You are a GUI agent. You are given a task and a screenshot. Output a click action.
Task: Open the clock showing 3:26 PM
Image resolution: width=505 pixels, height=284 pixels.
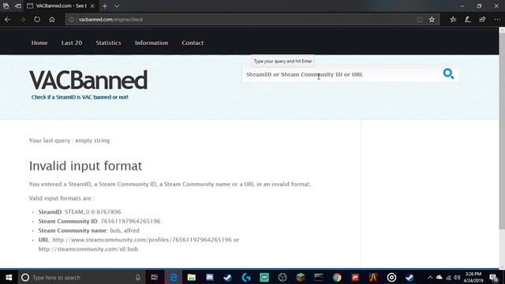[473, 277]
